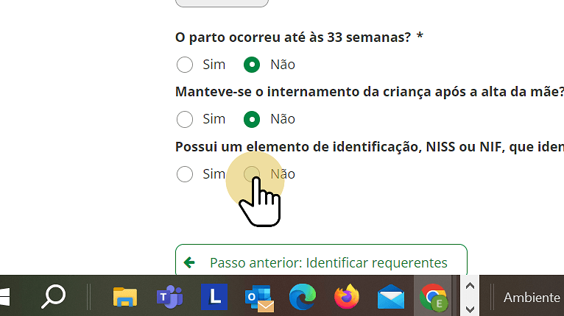Select Não for birth before 33 weeks
The height and width of the screenshot is (316, 564).
tap(252, 65)
